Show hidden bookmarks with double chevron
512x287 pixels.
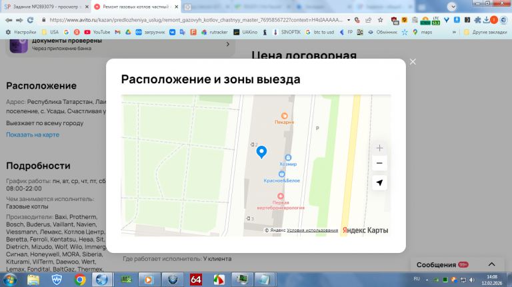click(x=454, y=32)
